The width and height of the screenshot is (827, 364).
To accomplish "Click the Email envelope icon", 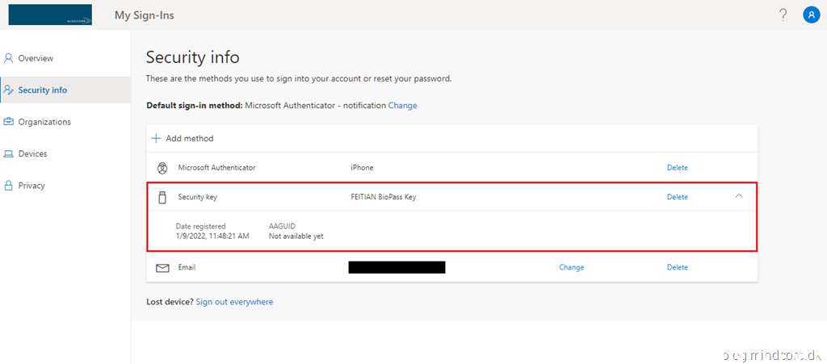I will 162,267.
